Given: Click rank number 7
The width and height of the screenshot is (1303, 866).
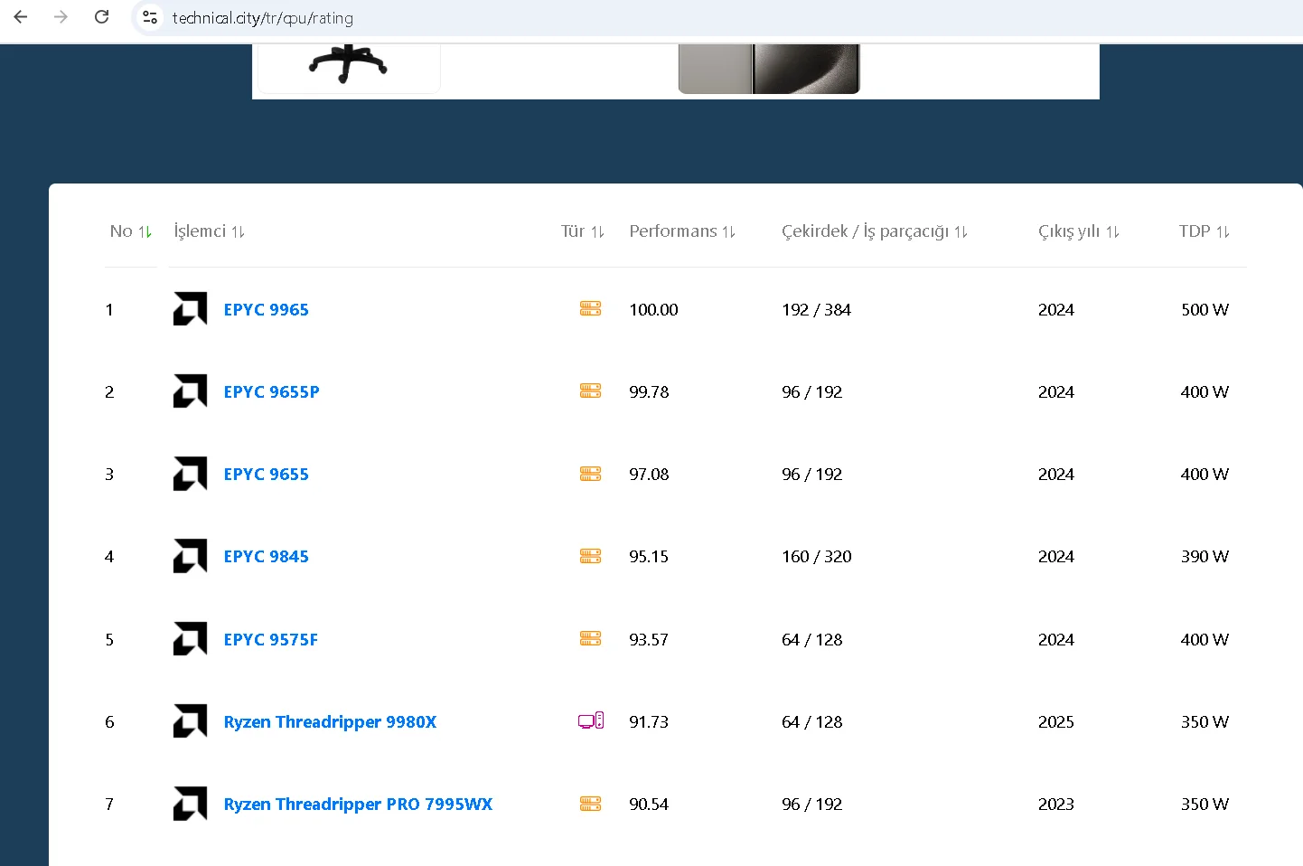Looking at the screenshot, I should coord(109,805).
